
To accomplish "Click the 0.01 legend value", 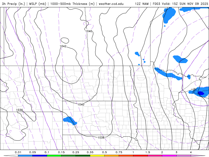I will 18,152.
